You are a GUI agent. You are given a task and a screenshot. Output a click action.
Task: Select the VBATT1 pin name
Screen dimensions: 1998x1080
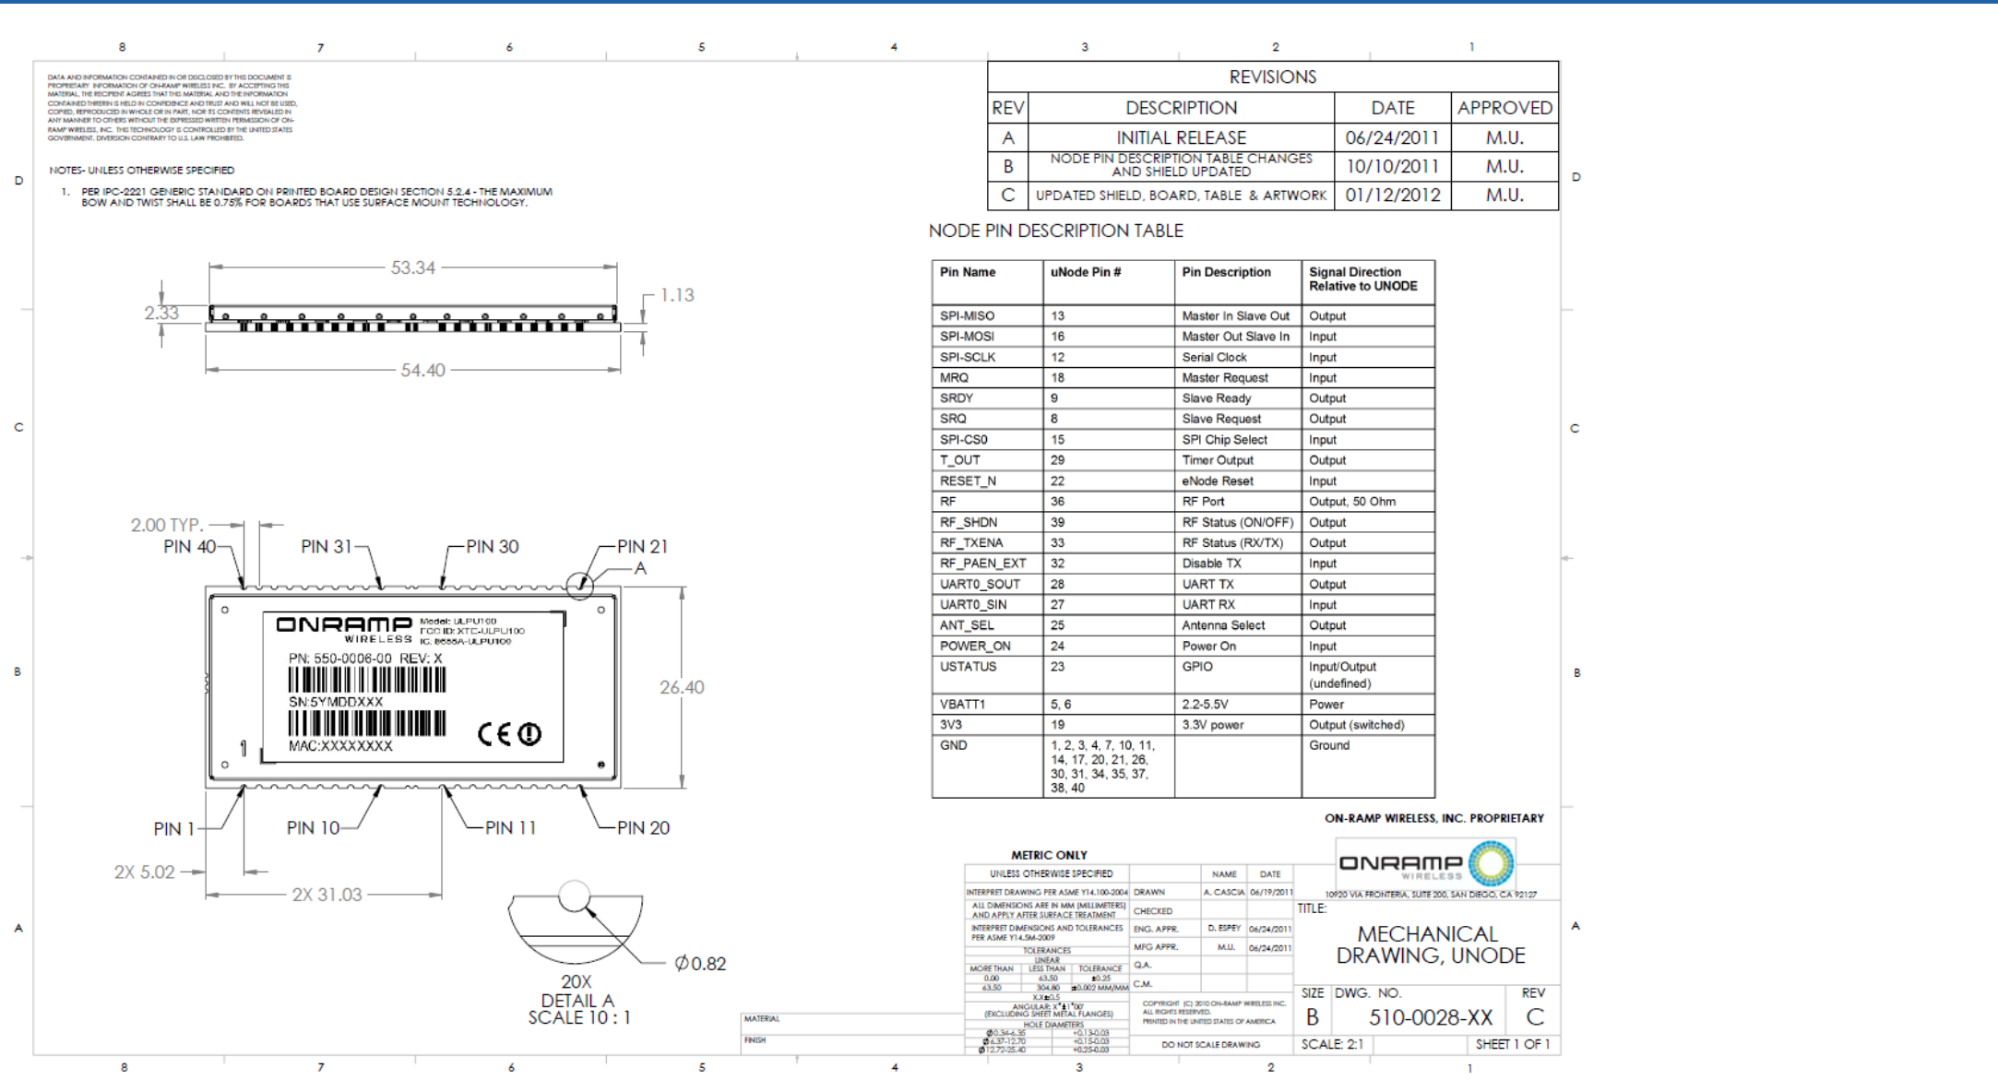(x=962, y=704)
